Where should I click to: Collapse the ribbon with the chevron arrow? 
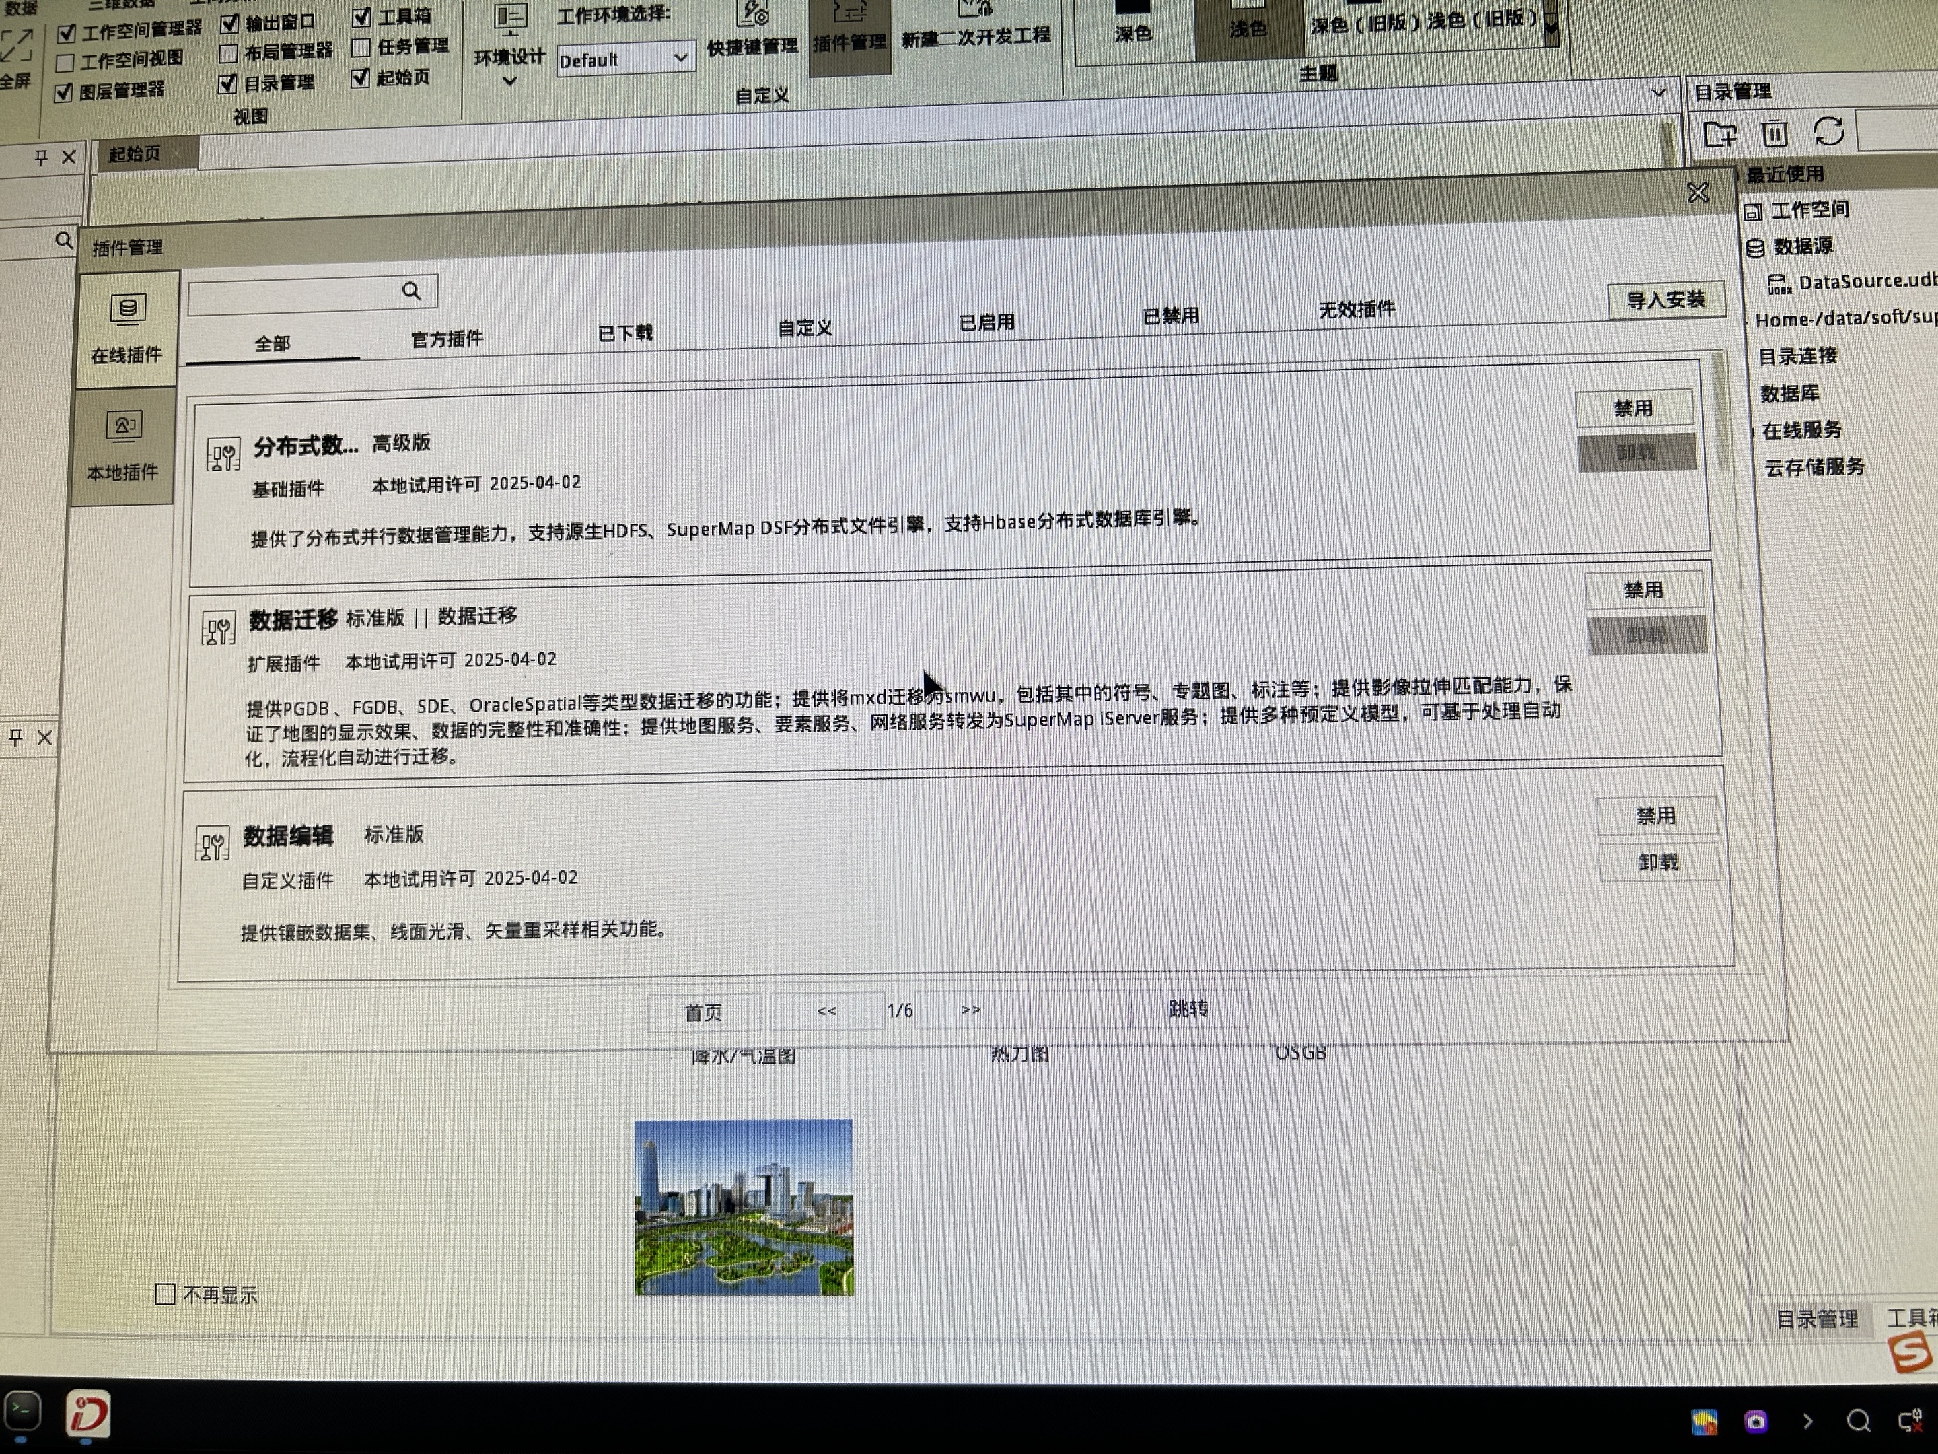tap(1659, 91)
